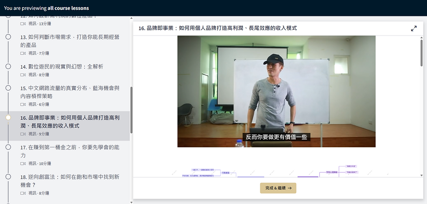Viewport: 427px width, 204px height.
Task: Click the subtitle 反而你要做更有價值一些
Action: click(x=276, y=137)
